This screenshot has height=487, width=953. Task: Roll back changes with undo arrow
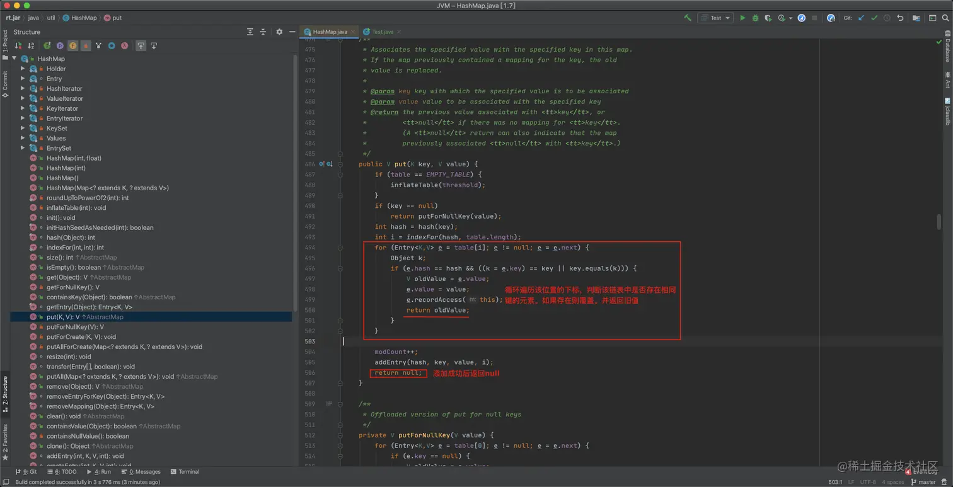(900, 18)
